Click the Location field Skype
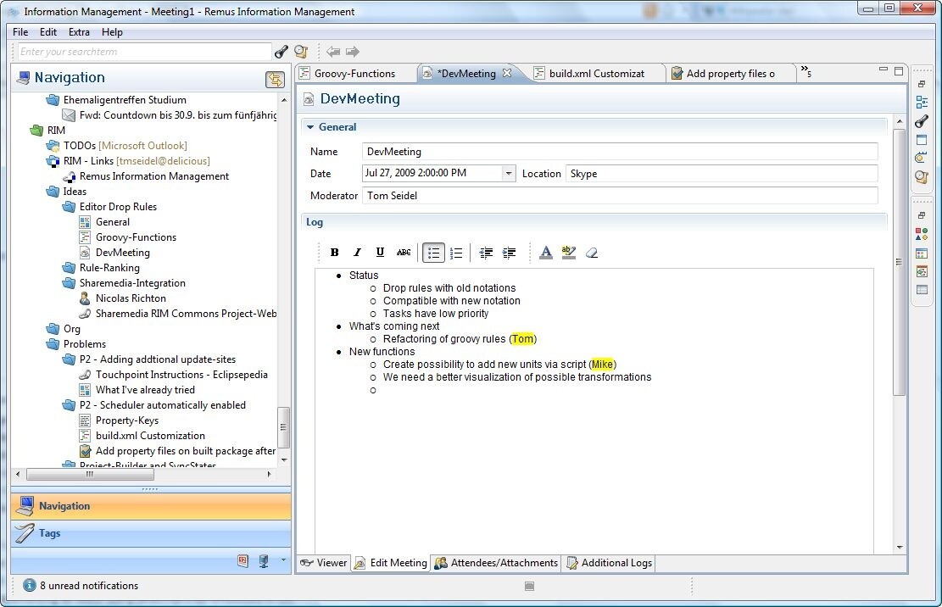The height and width of the screenshot is (607, 942). click(722, 174)
